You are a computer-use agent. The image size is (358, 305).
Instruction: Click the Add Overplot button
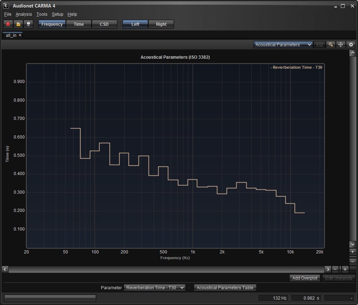(x=305, y=278)
